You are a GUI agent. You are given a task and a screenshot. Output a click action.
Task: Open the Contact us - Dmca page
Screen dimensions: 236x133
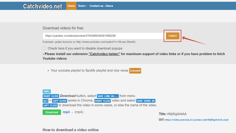101,6
